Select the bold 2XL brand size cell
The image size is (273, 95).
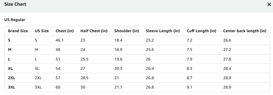pos(11,78)
